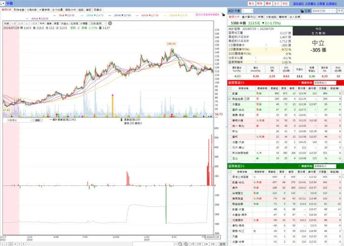
Task: Open the stock search magnifier icon
Action: click(x=1, y=3)
